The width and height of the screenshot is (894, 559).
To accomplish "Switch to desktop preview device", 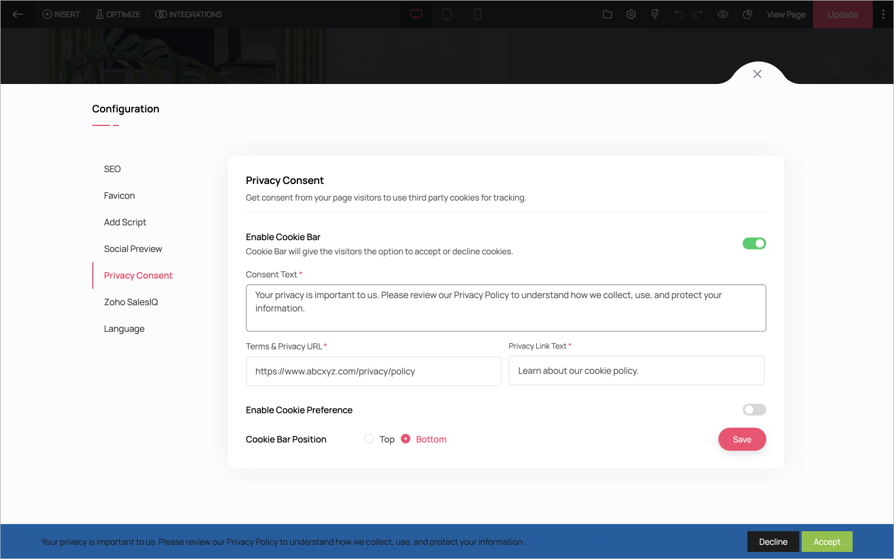I will click(416, 14).
